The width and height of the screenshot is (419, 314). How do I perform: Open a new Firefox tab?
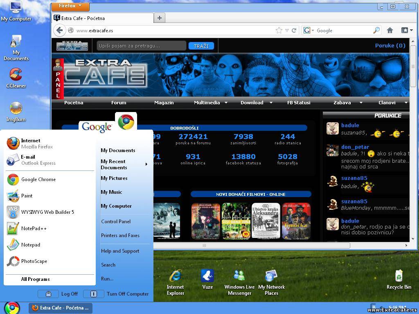point(160,18)
